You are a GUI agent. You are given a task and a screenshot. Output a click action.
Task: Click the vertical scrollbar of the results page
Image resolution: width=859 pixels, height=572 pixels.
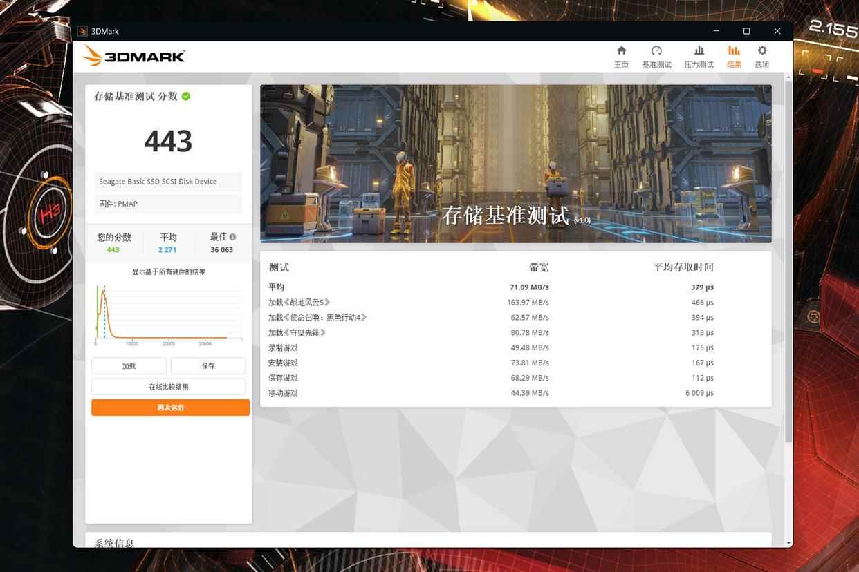[788, 262]
